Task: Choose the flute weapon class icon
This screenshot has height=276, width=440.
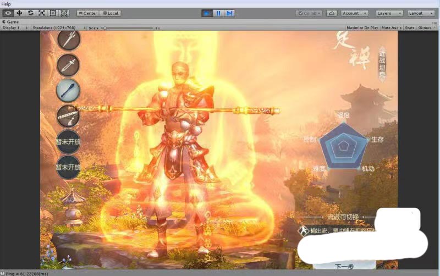Action: [68, 116]
